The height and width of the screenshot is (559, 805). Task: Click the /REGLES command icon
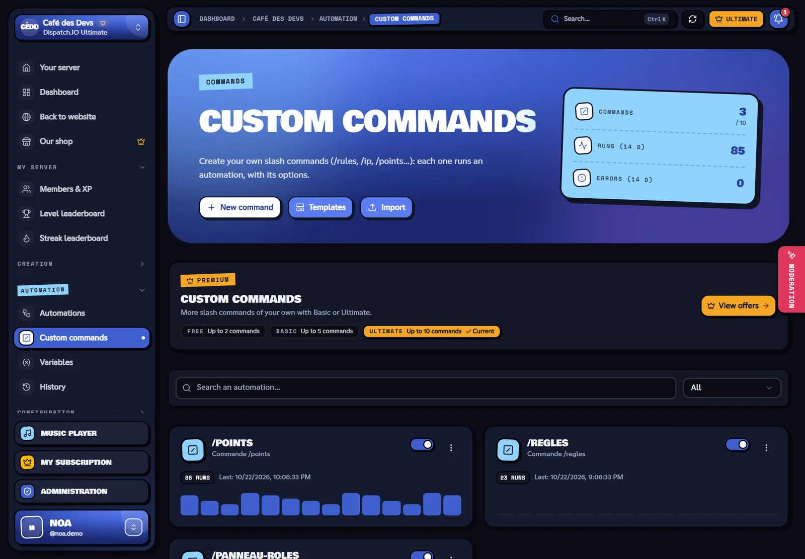point(508,450)
